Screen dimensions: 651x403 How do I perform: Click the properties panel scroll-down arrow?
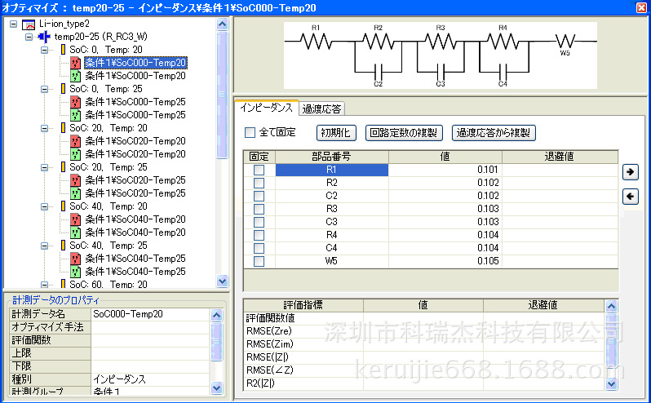tap(216, 388)
